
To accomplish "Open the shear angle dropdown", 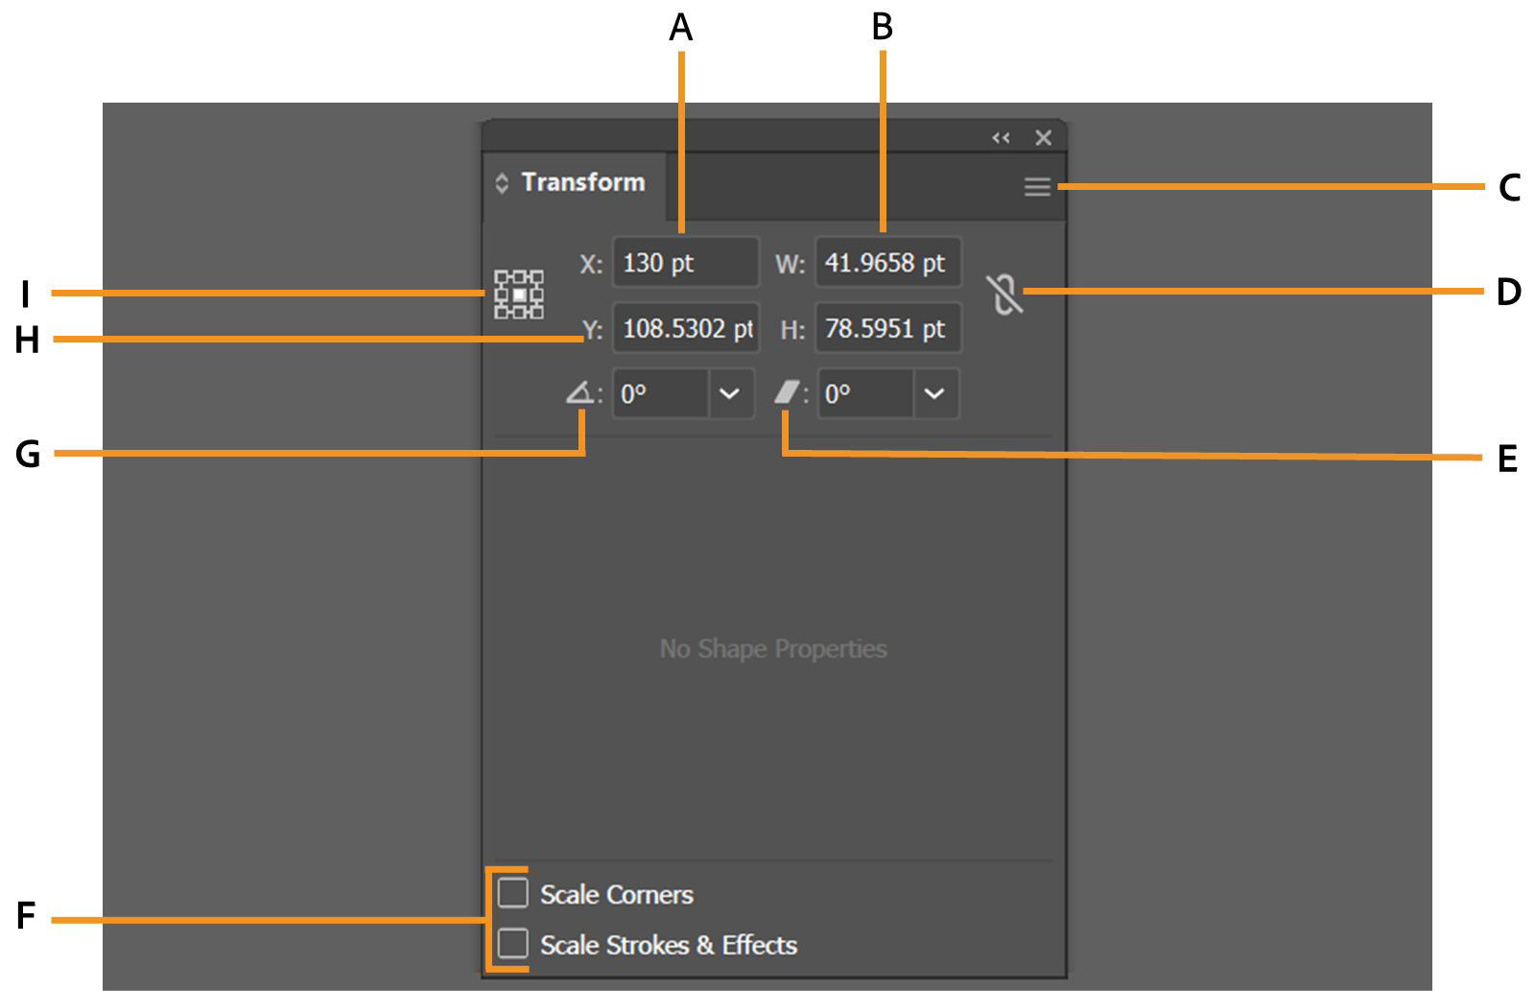I will [x=933, y=393].
